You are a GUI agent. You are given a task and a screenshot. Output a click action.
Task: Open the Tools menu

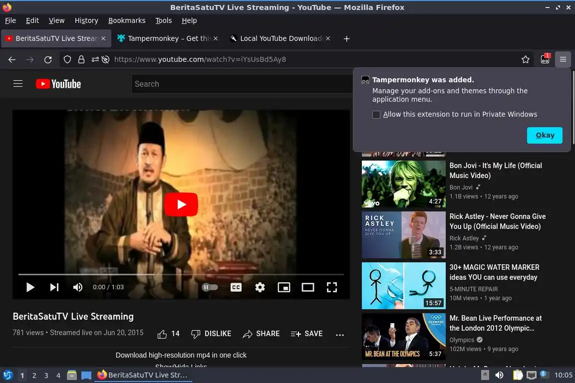coord(164,20)
